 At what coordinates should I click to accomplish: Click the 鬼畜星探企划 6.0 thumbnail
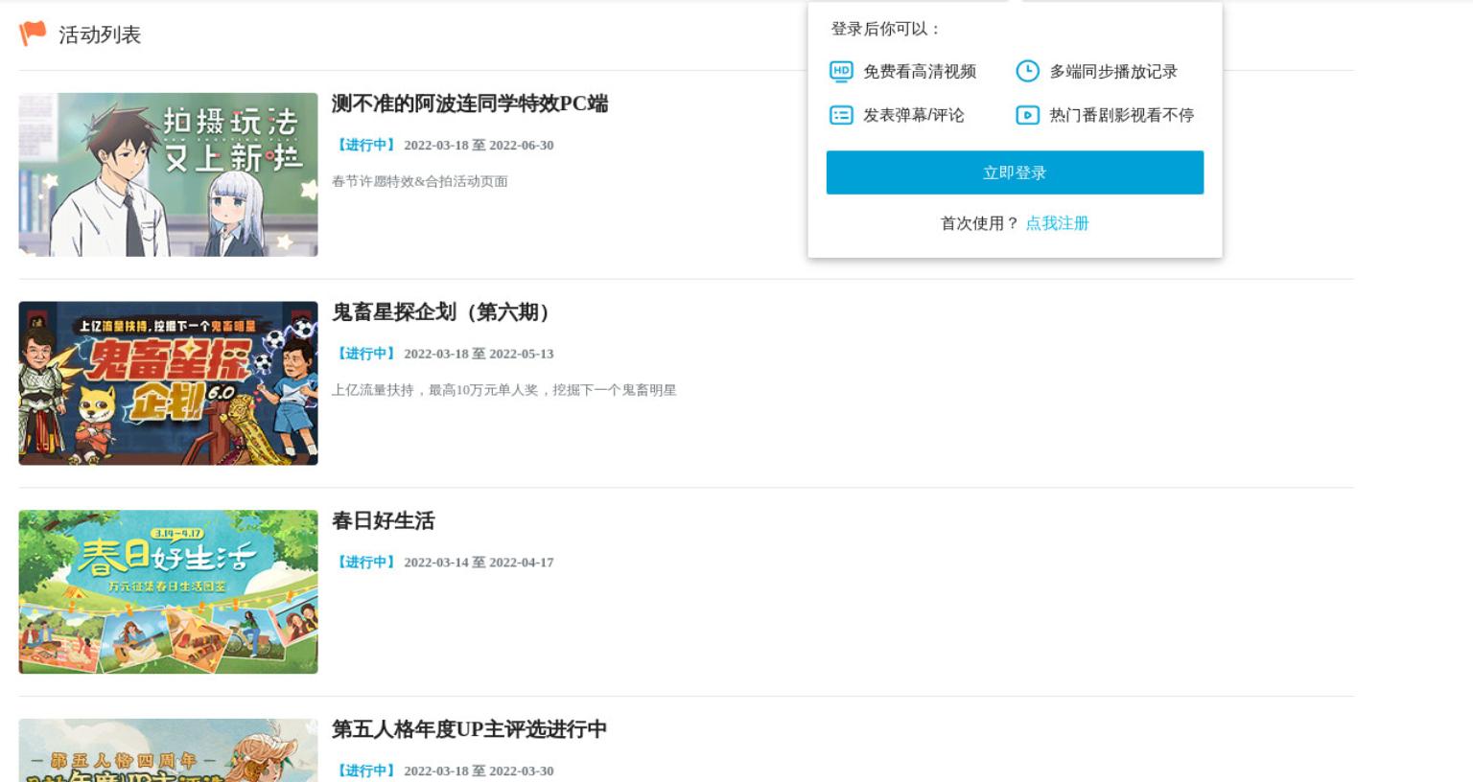(x=168, y=383)
